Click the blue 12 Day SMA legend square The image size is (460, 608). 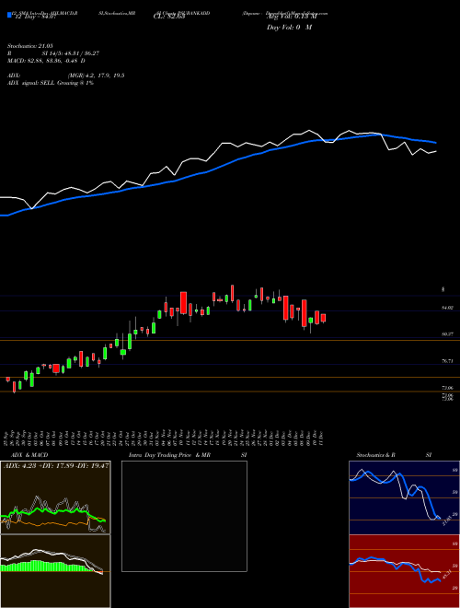point(9,16)
